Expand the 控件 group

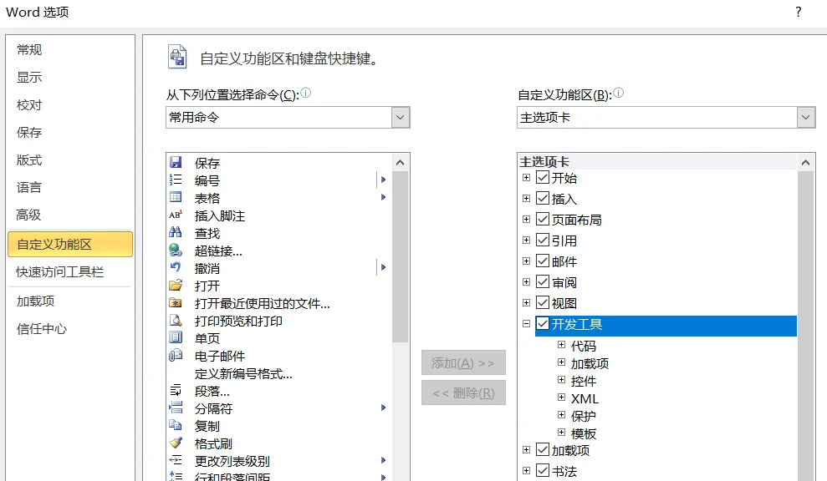[561, 379]
